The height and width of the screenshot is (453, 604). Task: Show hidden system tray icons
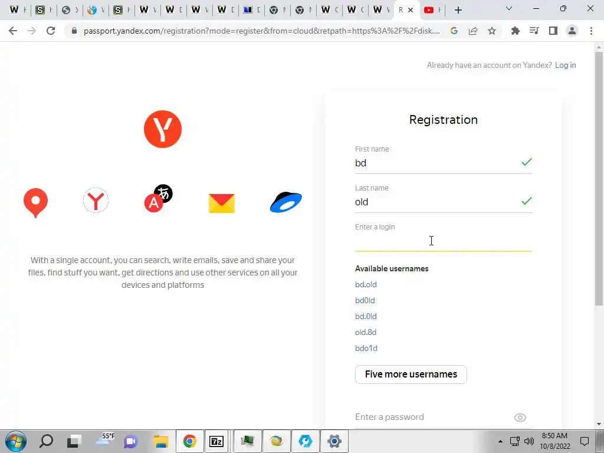[x=500, y=441]
